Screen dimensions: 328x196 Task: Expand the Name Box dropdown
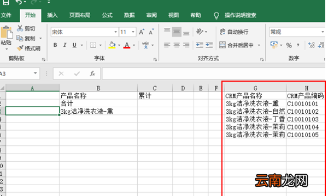(35, 73)
